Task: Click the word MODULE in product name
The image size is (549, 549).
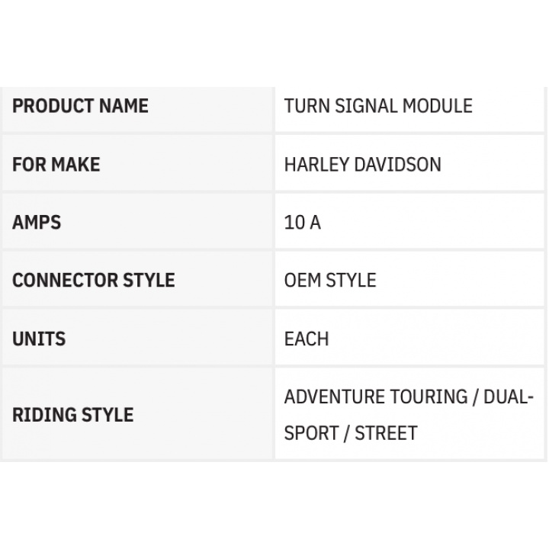Action: 441,105
